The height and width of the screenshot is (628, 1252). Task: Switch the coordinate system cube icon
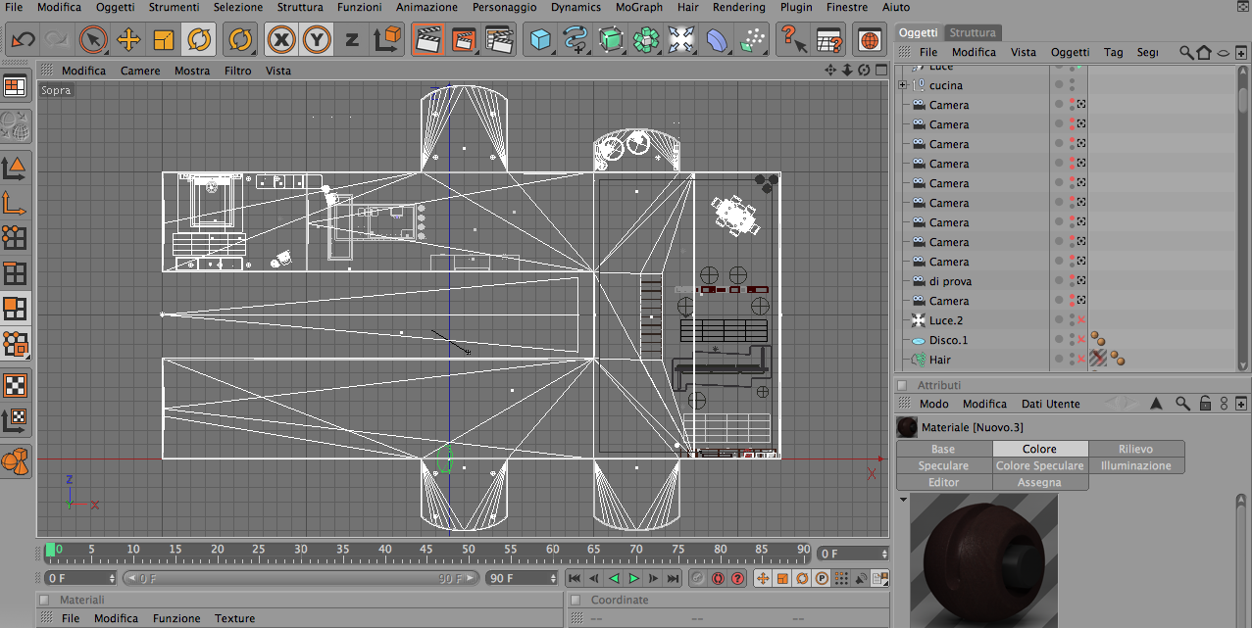tap(388, 40)
